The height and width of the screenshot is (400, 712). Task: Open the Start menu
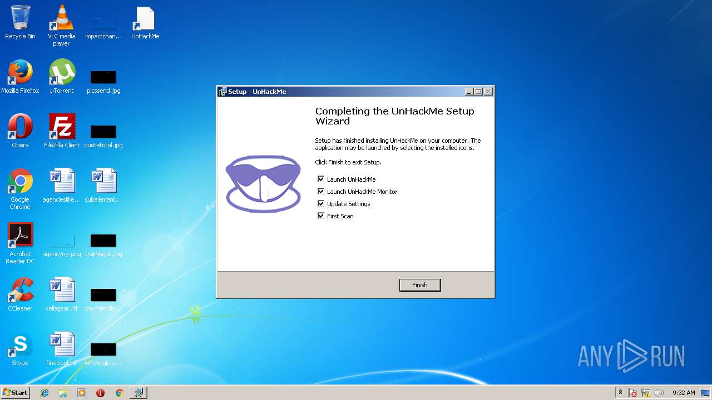[15, 393]
